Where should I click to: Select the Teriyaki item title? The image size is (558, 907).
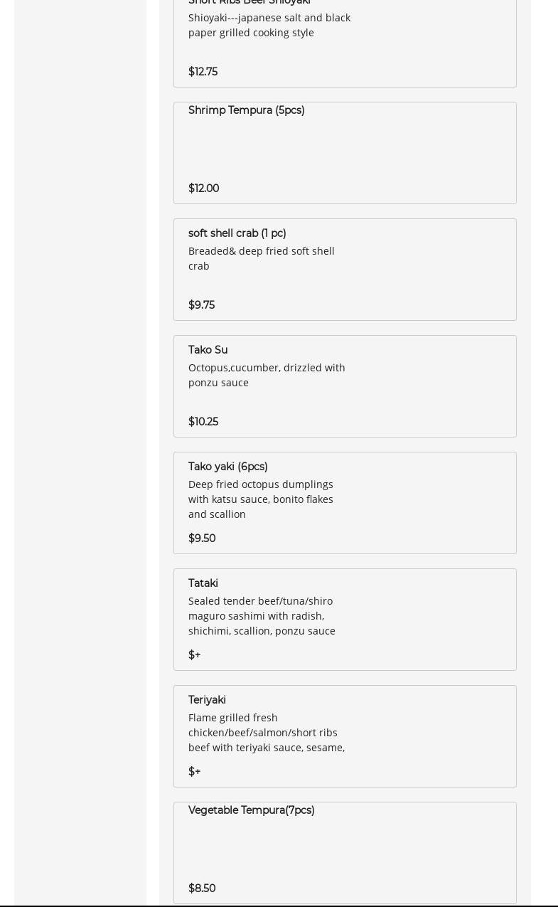click(207, 700)
